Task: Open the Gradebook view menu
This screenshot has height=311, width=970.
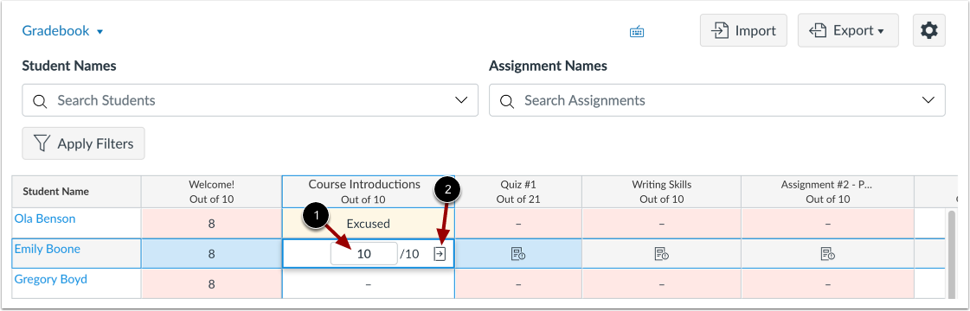Action: [x=62, y=31]
